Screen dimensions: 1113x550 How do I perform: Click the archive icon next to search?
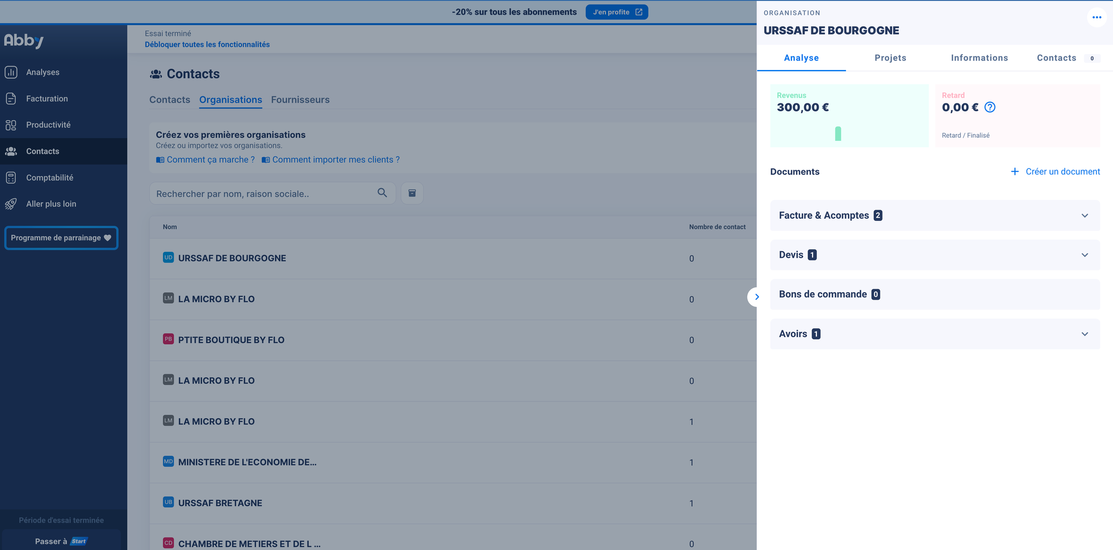point(412,193)
